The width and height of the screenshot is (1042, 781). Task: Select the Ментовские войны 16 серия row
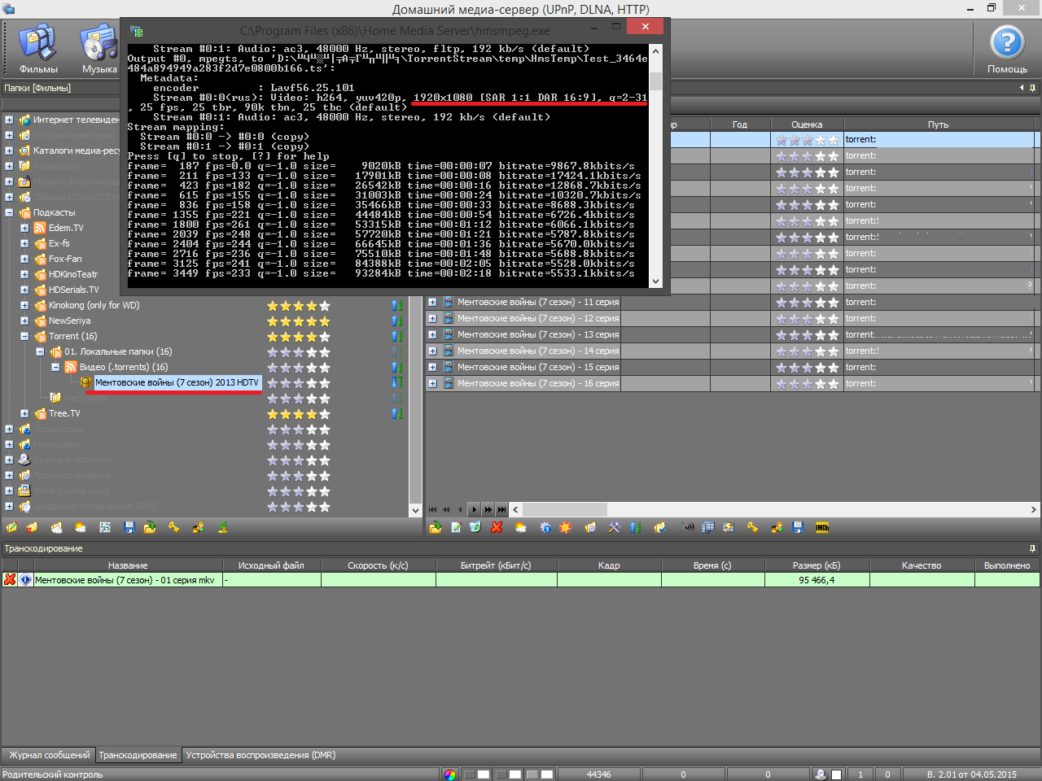pyautogui.click(x=537, y=383)
